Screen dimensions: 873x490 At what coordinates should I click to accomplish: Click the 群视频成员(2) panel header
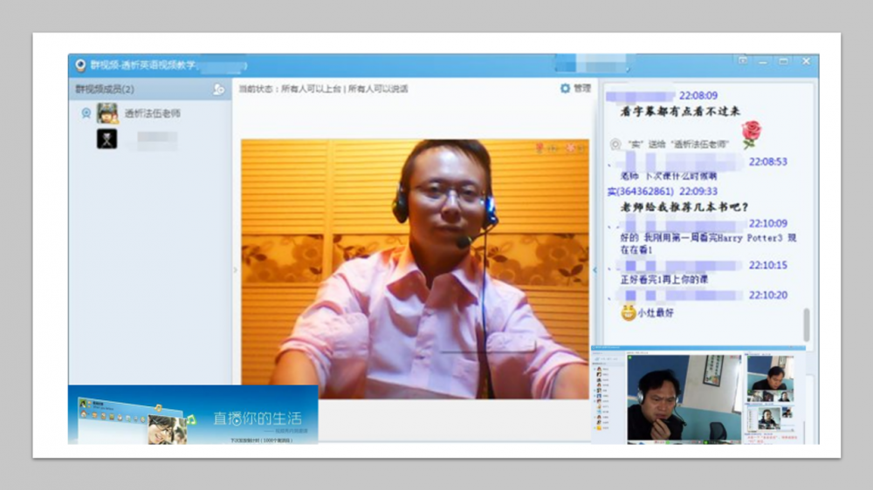tap(105, 89)
